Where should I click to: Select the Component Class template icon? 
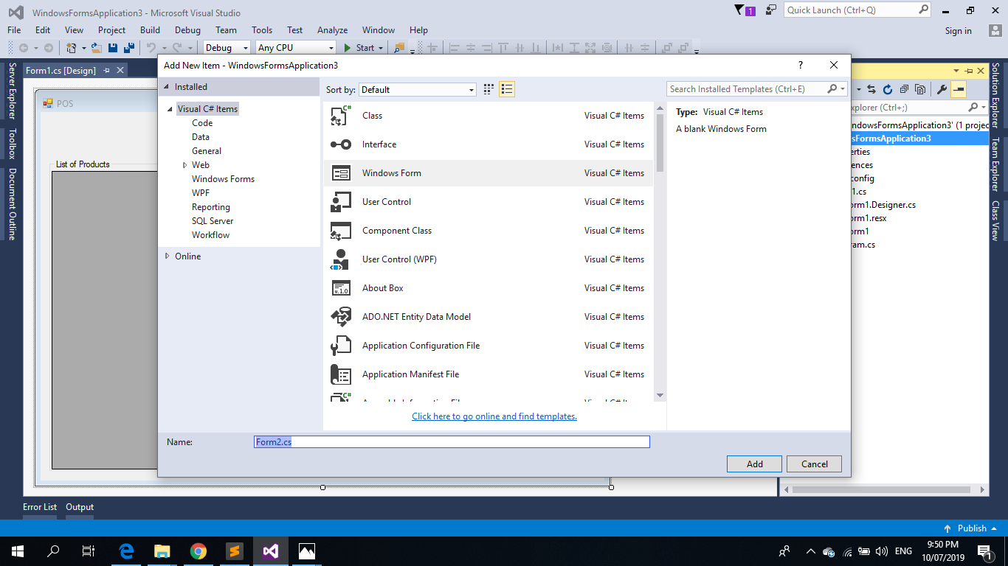tap(341, 231)
